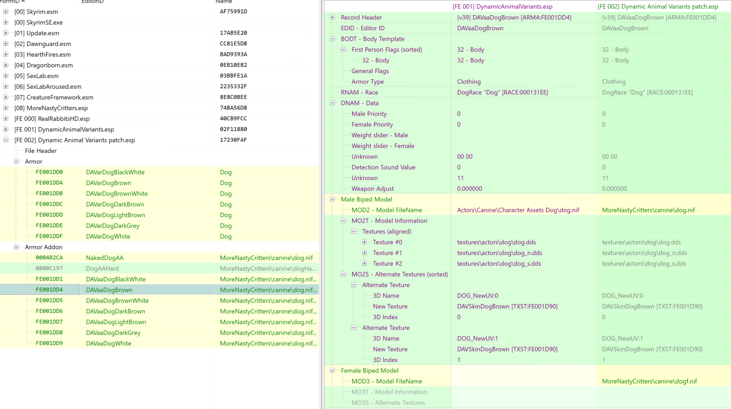The width and height of the screenshot is (731, 409).
Task: Click the Weapon Adjust row label
Action: tap(373, 189)
